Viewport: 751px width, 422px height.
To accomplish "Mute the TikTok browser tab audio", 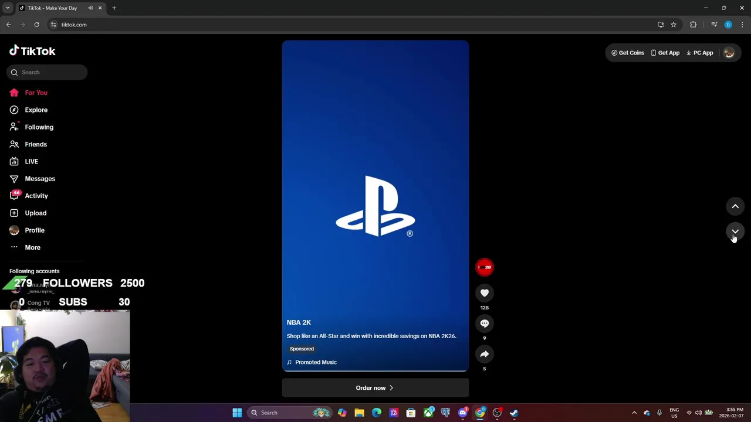I will pos(90,8).
